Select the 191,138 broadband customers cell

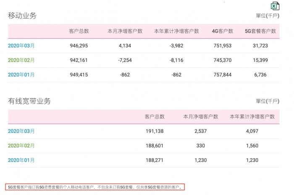(154, 131)
